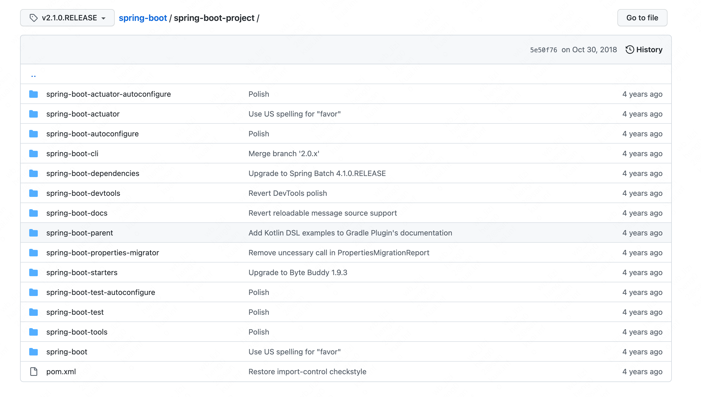The image size is (701, 397).
Task: Click the spring-boot-devtools folder icon
Action: coord(33,193)
